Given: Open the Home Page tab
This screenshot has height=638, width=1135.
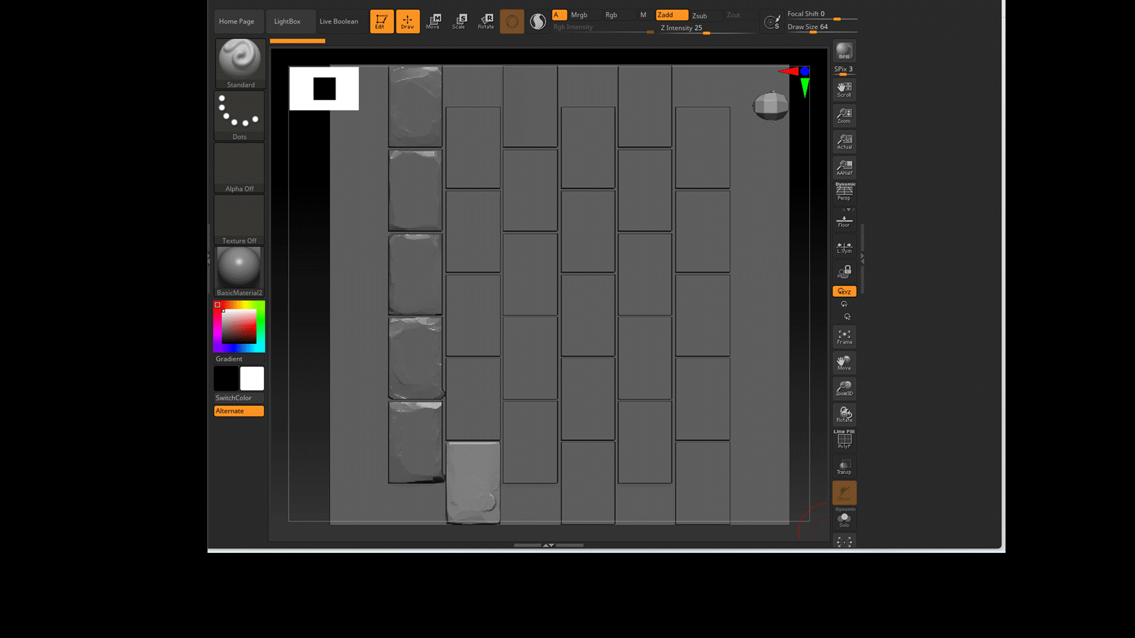Looking at the screenshot, I should [x=236, y=21].
